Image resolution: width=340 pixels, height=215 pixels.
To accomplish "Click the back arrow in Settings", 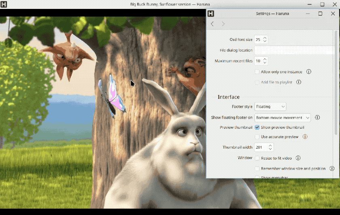I will tap(212, 24).
